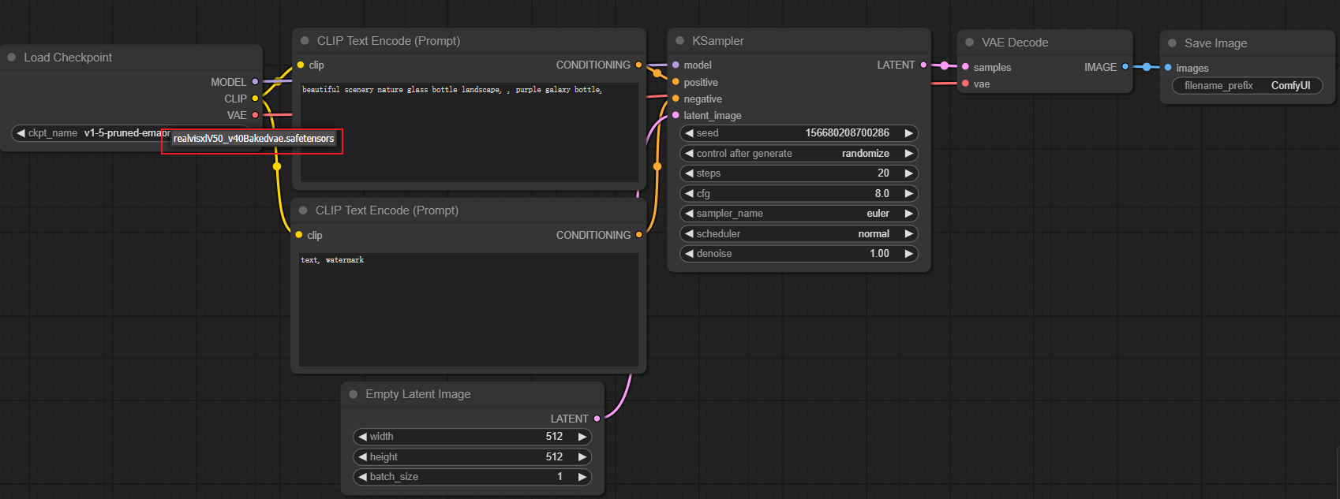The height and width of the screenshot is (499, 1340).
Task: Click the filename_prefix ComfyUI field
Action: [1247, 86]
